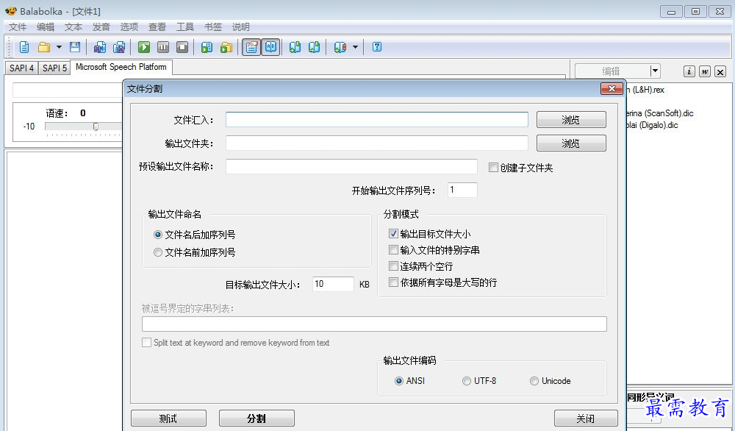This screenshot has height=431, width=735.
Task: Stop speech playback
Action: (x=182, y=47)
